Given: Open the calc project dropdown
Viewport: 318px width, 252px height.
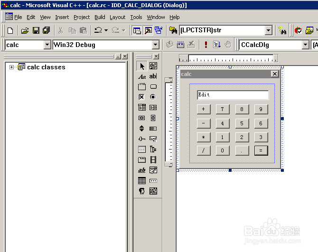Looking at the screenshot, I should [x=47, y=45].
